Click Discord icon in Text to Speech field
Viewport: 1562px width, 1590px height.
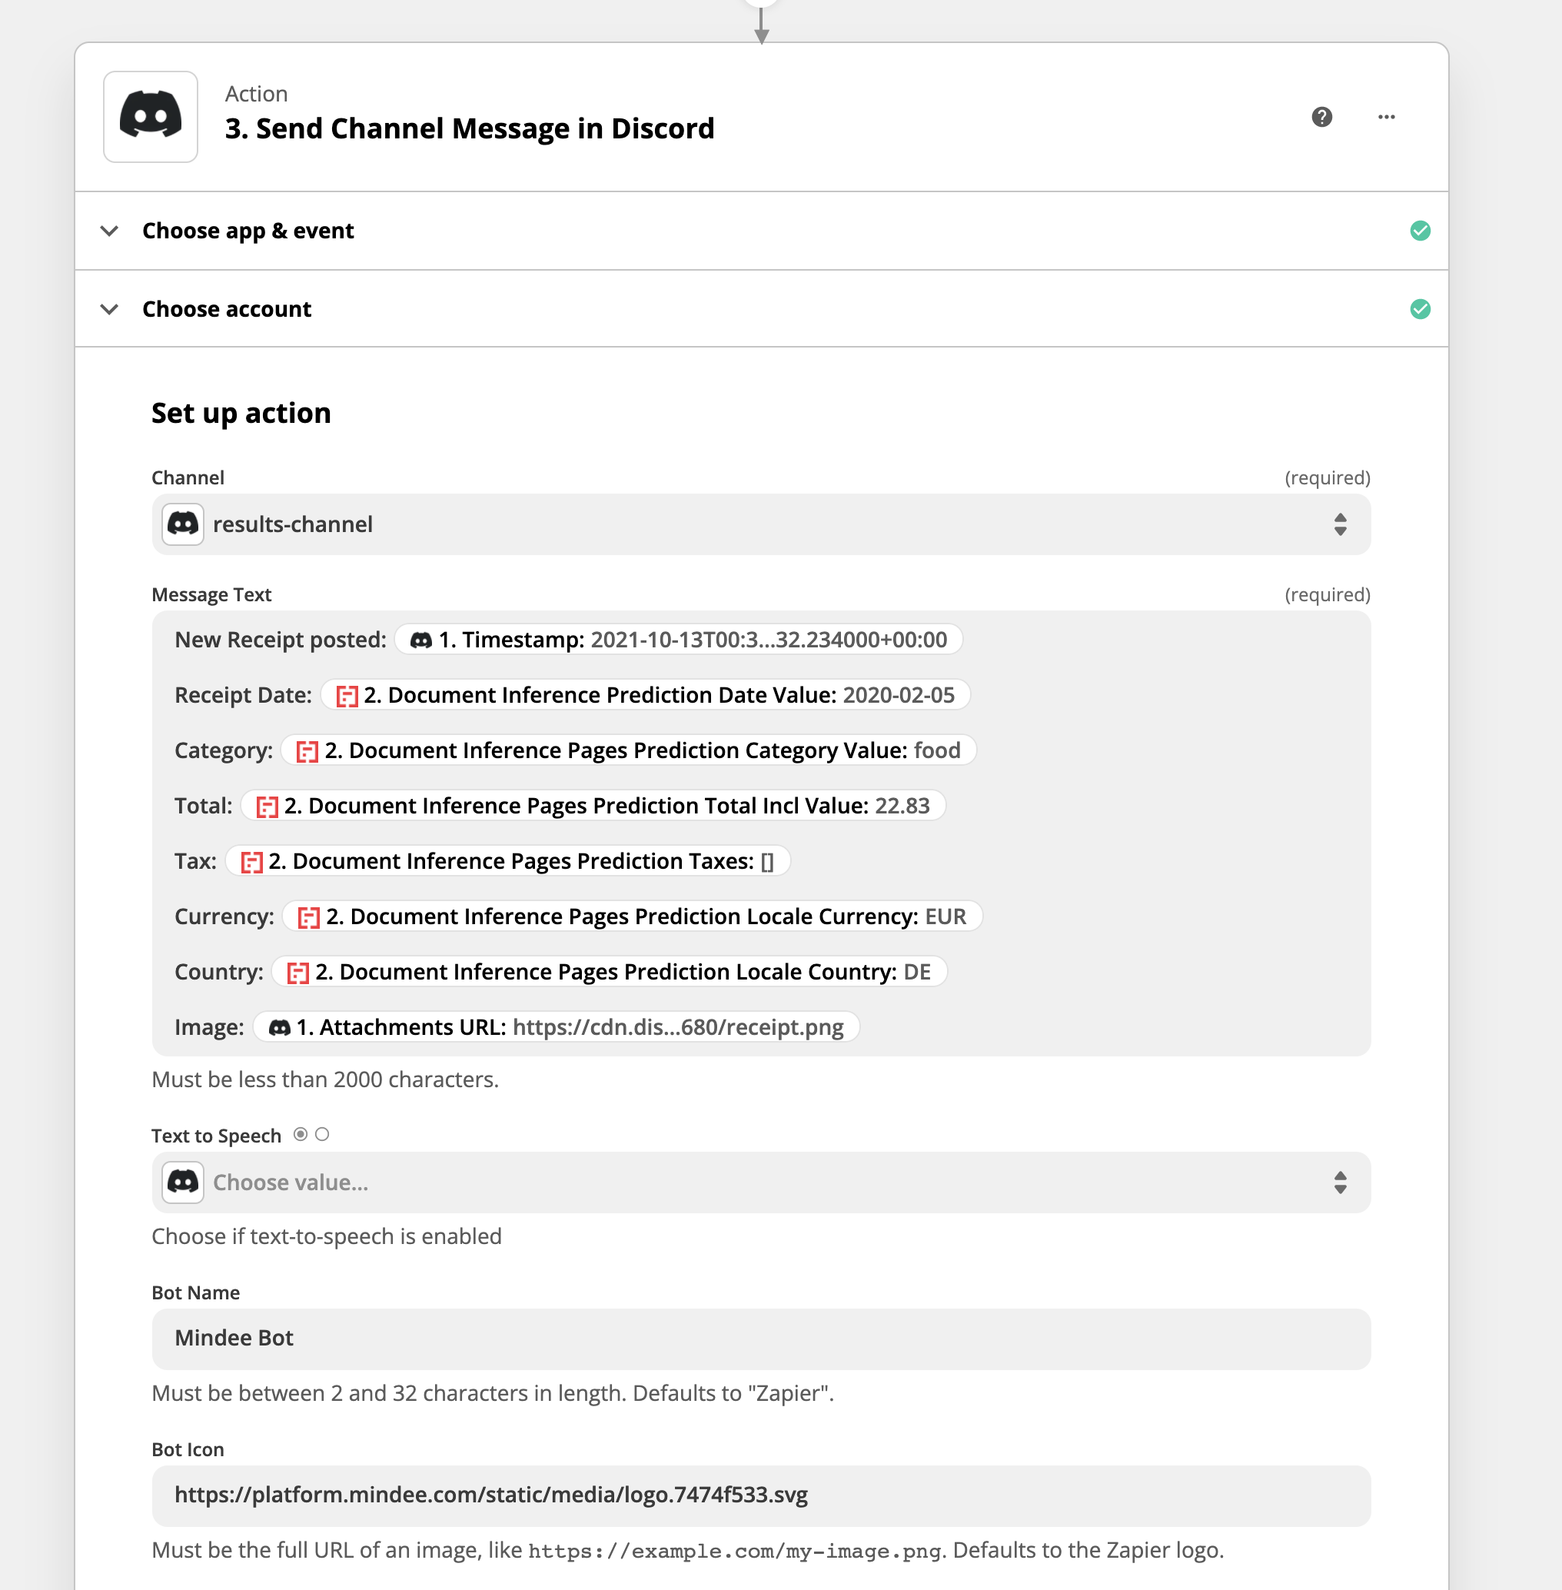coord(183,1182)
